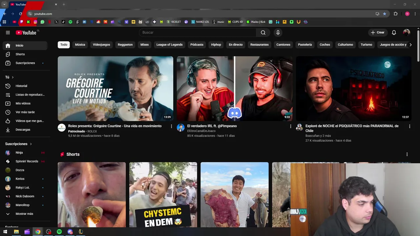
Task: Open options menu for Rolex video
Action: (171, 126)
